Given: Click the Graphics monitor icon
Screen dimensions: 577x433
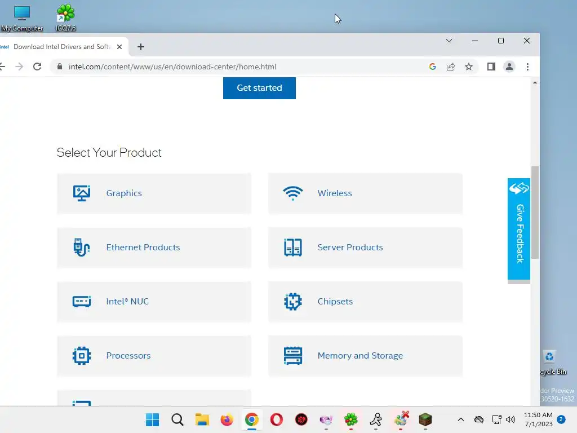Looking at the screenshot, I should [81, 193].
